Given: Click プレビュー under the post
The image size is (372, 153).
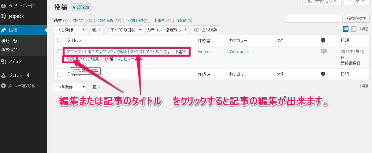Looking at the screenshot, I should coord(126,59).
